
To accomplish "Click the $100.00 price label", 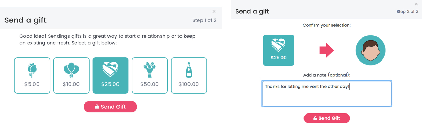I will 189,84.
